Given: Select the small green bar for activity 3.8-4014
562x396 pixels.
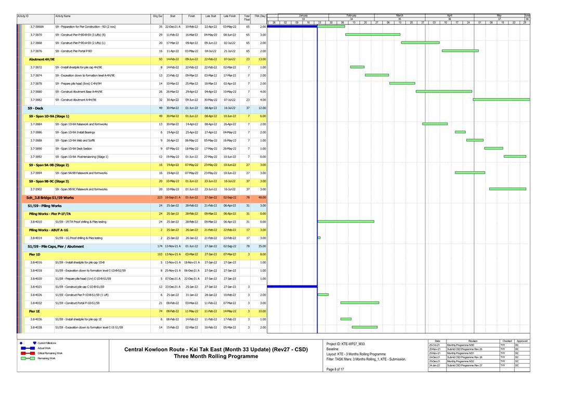Looking at the screenshot, I should point(319,238).
